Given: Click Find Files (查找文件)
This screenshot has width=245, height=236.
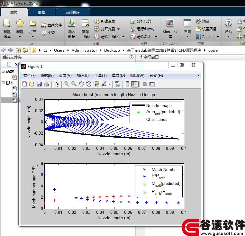Looking at the screenshot, I should click(x=51, y=25).
